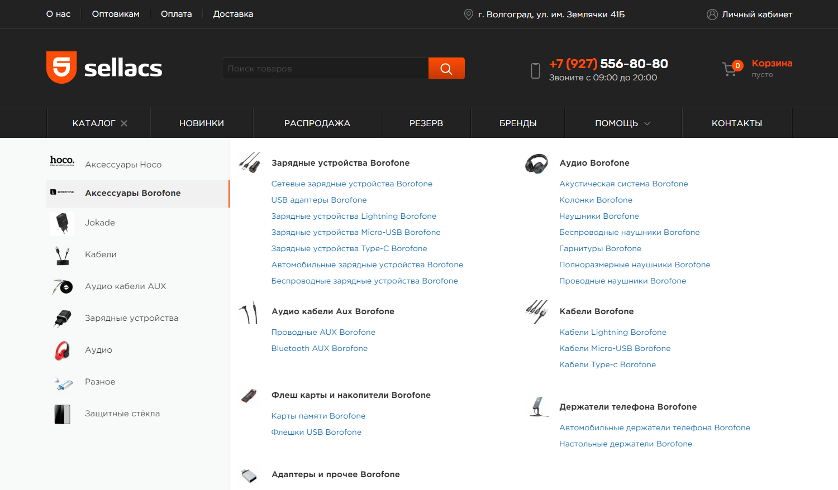Click the user account icon
This screenshot has height=490, width=838.
[x=712, y=15]
